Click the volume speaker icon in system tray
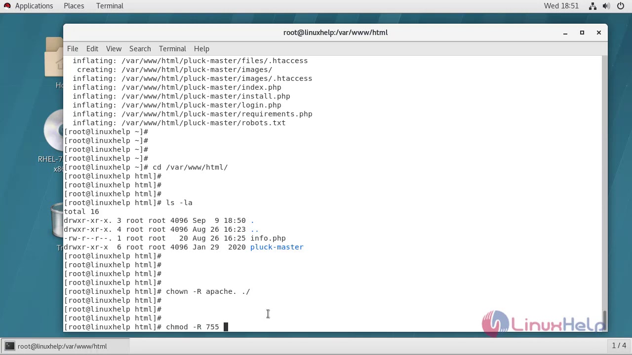Viewport: 632px width, 355px height. pyautogui.click(x=607, y=6)
